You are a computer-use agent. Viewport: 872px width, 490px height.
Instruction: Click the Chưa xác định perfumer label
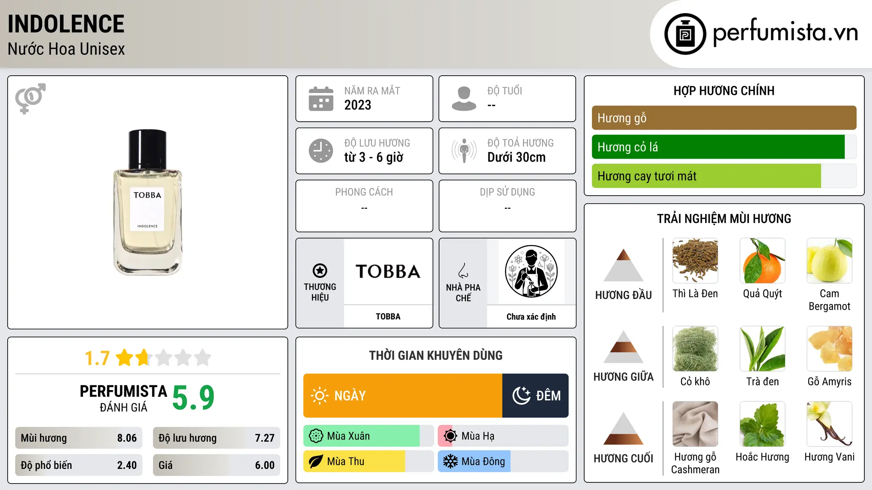(x=531, y=316)
